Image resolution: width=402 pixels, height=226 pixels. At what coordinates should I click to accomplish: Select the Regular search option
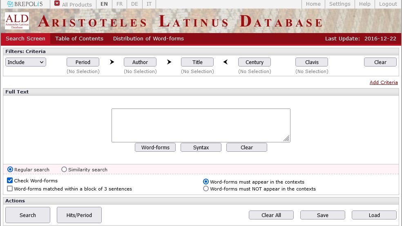click(x=10, y=169)
